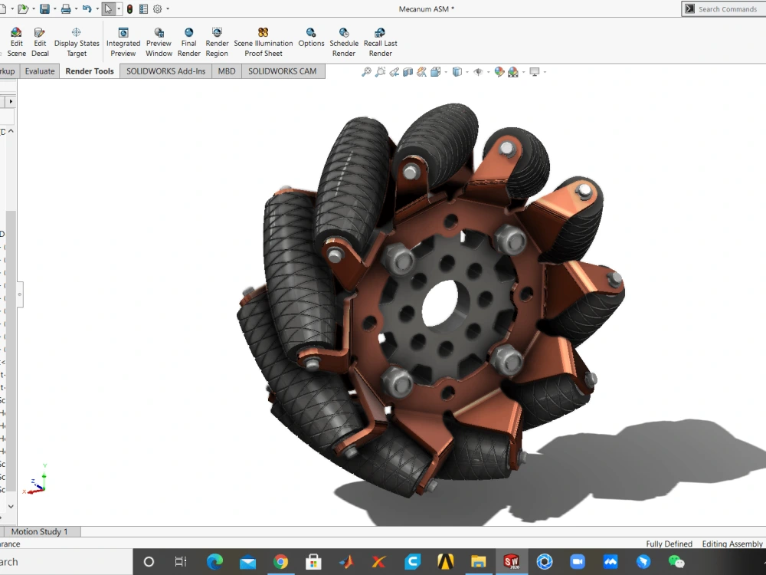Open View Settings monitor icon
The width and height of the screenshot is (766, 575).
tap(535, 72)
